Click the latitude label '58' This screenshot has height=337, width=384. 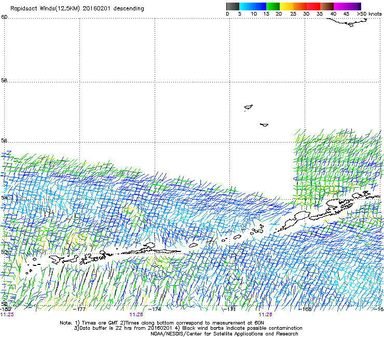[4, 80]
